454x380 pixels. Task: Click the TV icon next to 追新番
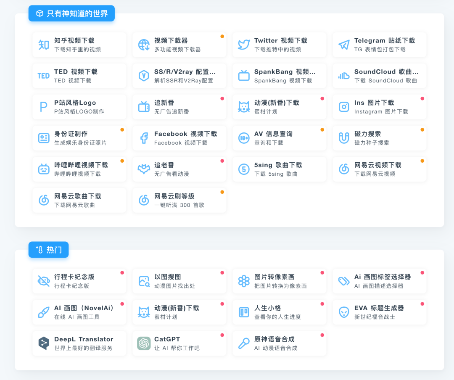click(144, 107)
